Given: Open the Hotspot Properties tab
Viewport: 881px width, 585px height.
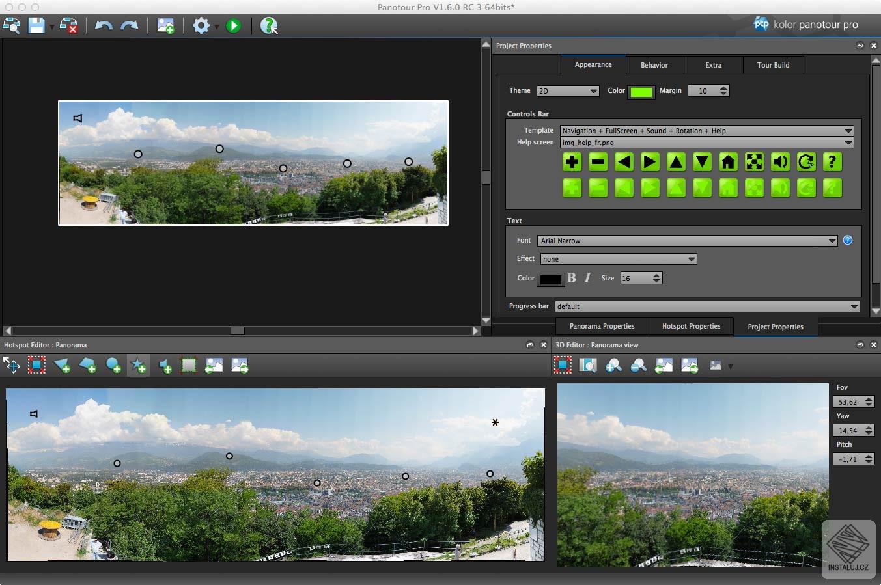Looking at the screenshot, I should pyautogui.click(x=691, y=326).
